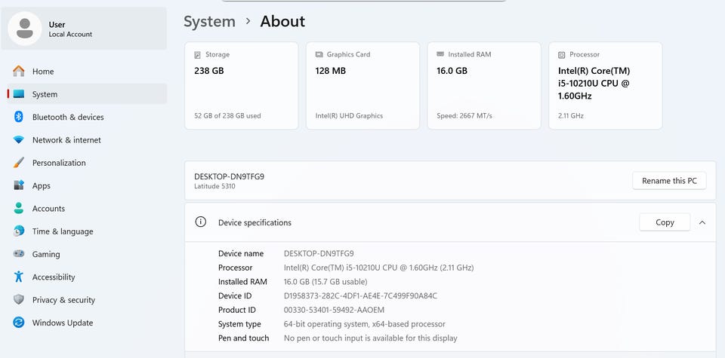This screenshot has height=358, width=725.
Task: Open the Graphics Card info card
Action: pyautogui.click(x=362, y=86)
